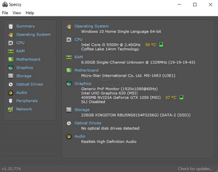Click the v1.32.774 version label
218x172 pixels.
[x=11, y=169]
